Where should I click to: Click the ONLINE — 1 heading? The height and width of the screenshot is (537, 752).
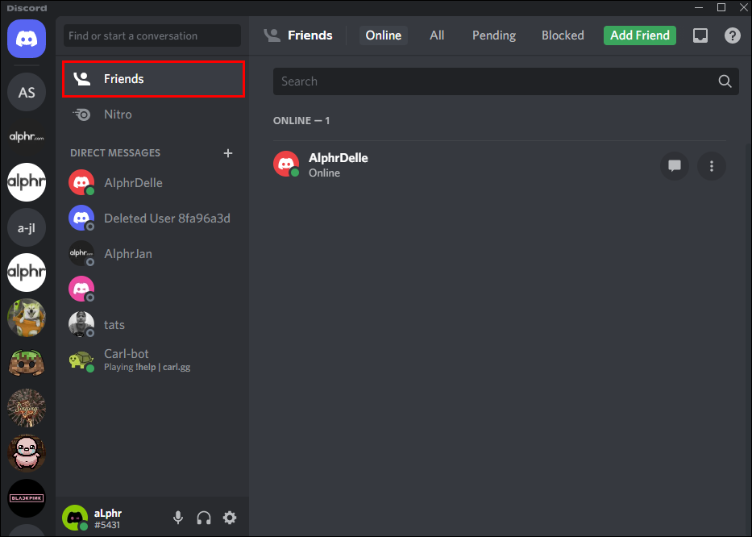pyautogui.click(x=301, y=121)
